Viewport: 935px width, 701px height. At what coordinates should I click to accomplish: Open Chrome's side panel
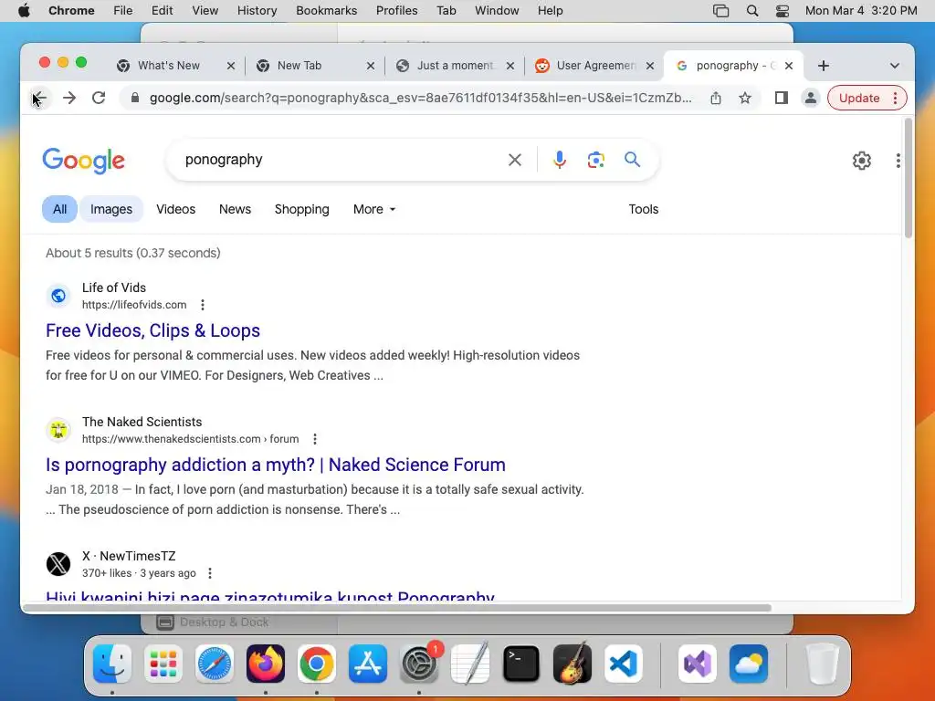click(x=782, y=98)
